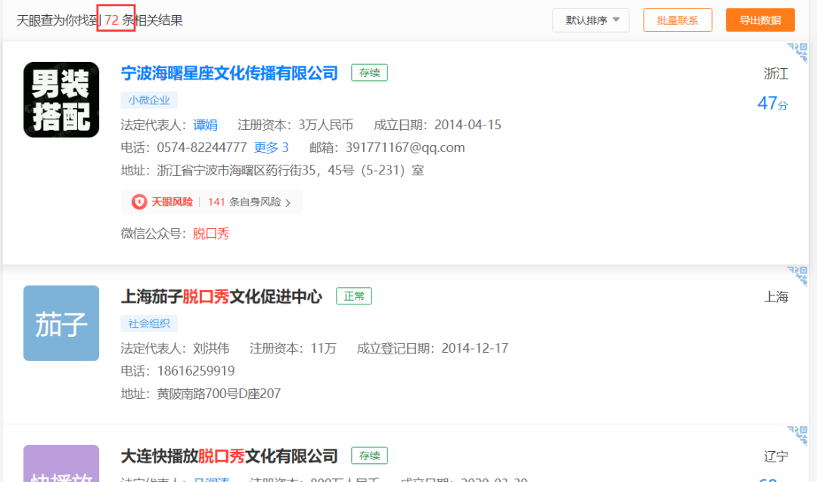
Task: Open 上海茄子脱口秀文化促进中心 company page
Action: pyautogui.click(x=222, y=297)
